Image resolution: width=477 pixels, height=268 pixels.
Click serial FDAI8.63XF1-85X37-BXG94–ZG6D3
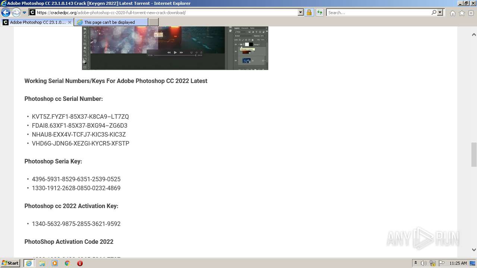80,125
